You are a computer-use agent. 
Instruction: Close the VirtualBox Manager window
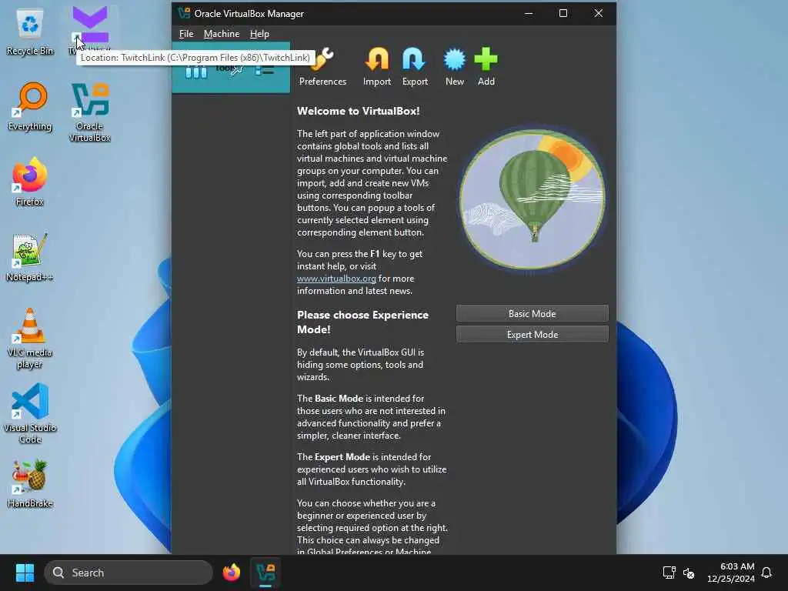click(598, 14)
